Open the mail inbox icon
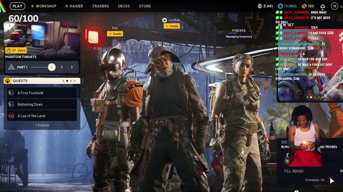The image size is (343, 192). point(323,6)
